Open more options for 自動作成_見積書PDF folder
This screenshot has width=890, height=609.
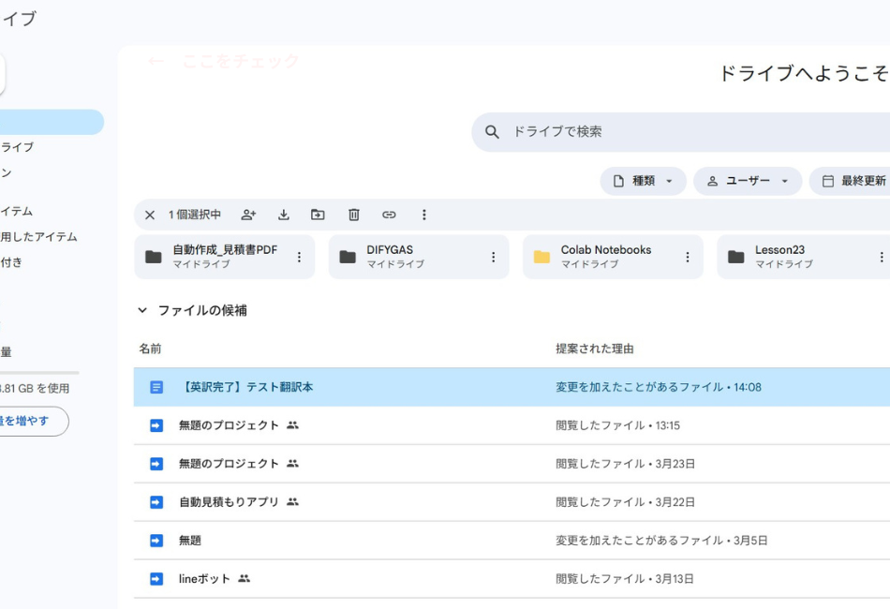pos(299,257)
